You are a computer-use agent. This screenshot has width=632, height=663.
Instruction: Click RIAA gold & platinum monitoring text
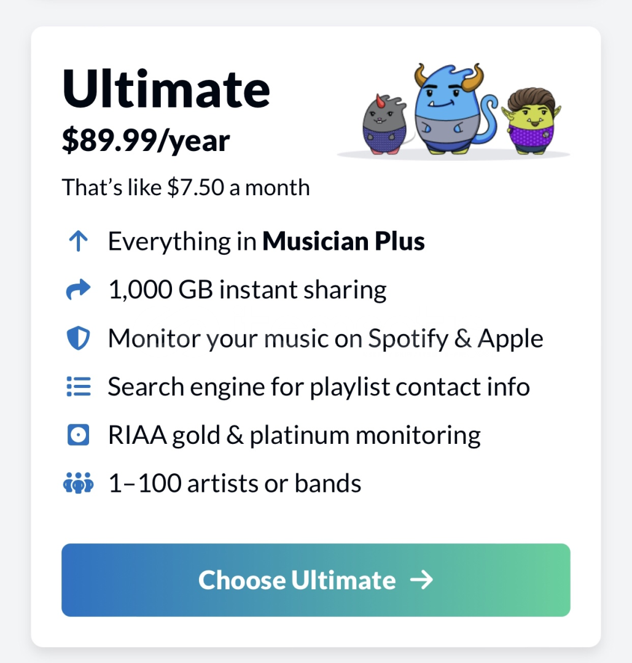click(294, 435)
